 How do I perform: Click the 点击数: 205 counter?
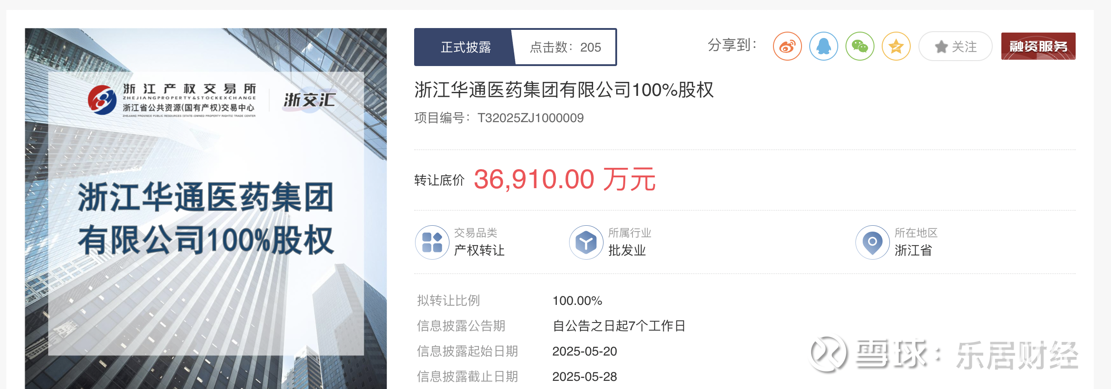coord(565,47)
